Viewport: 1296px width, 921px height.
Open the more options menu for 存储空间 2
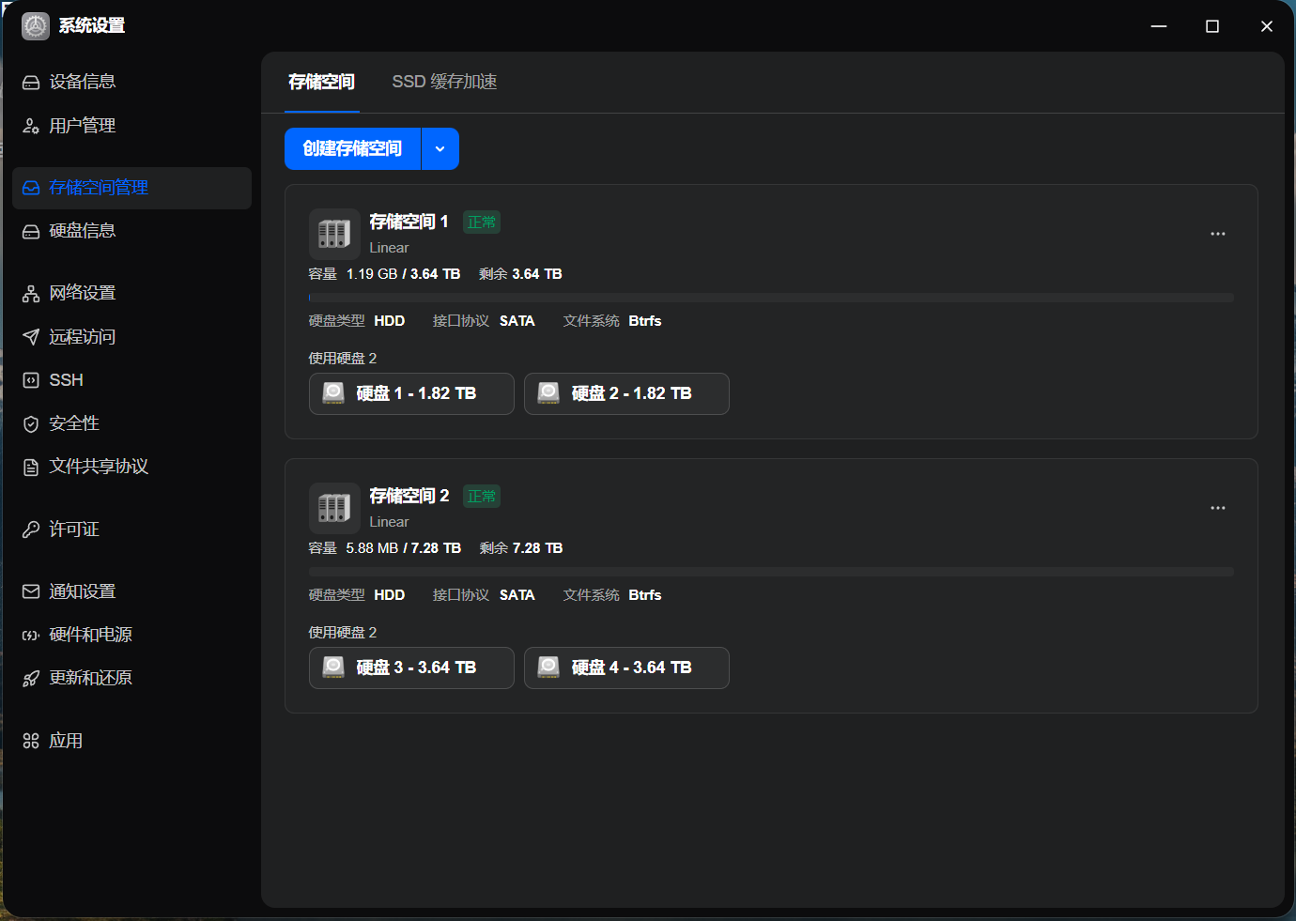click(x=1218, y=508)
